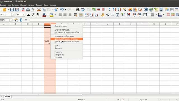Image resolution: width=179 pixels, height=101 pixels.
Task: Toggle italic with the К button
Action: tap(33, 15)
